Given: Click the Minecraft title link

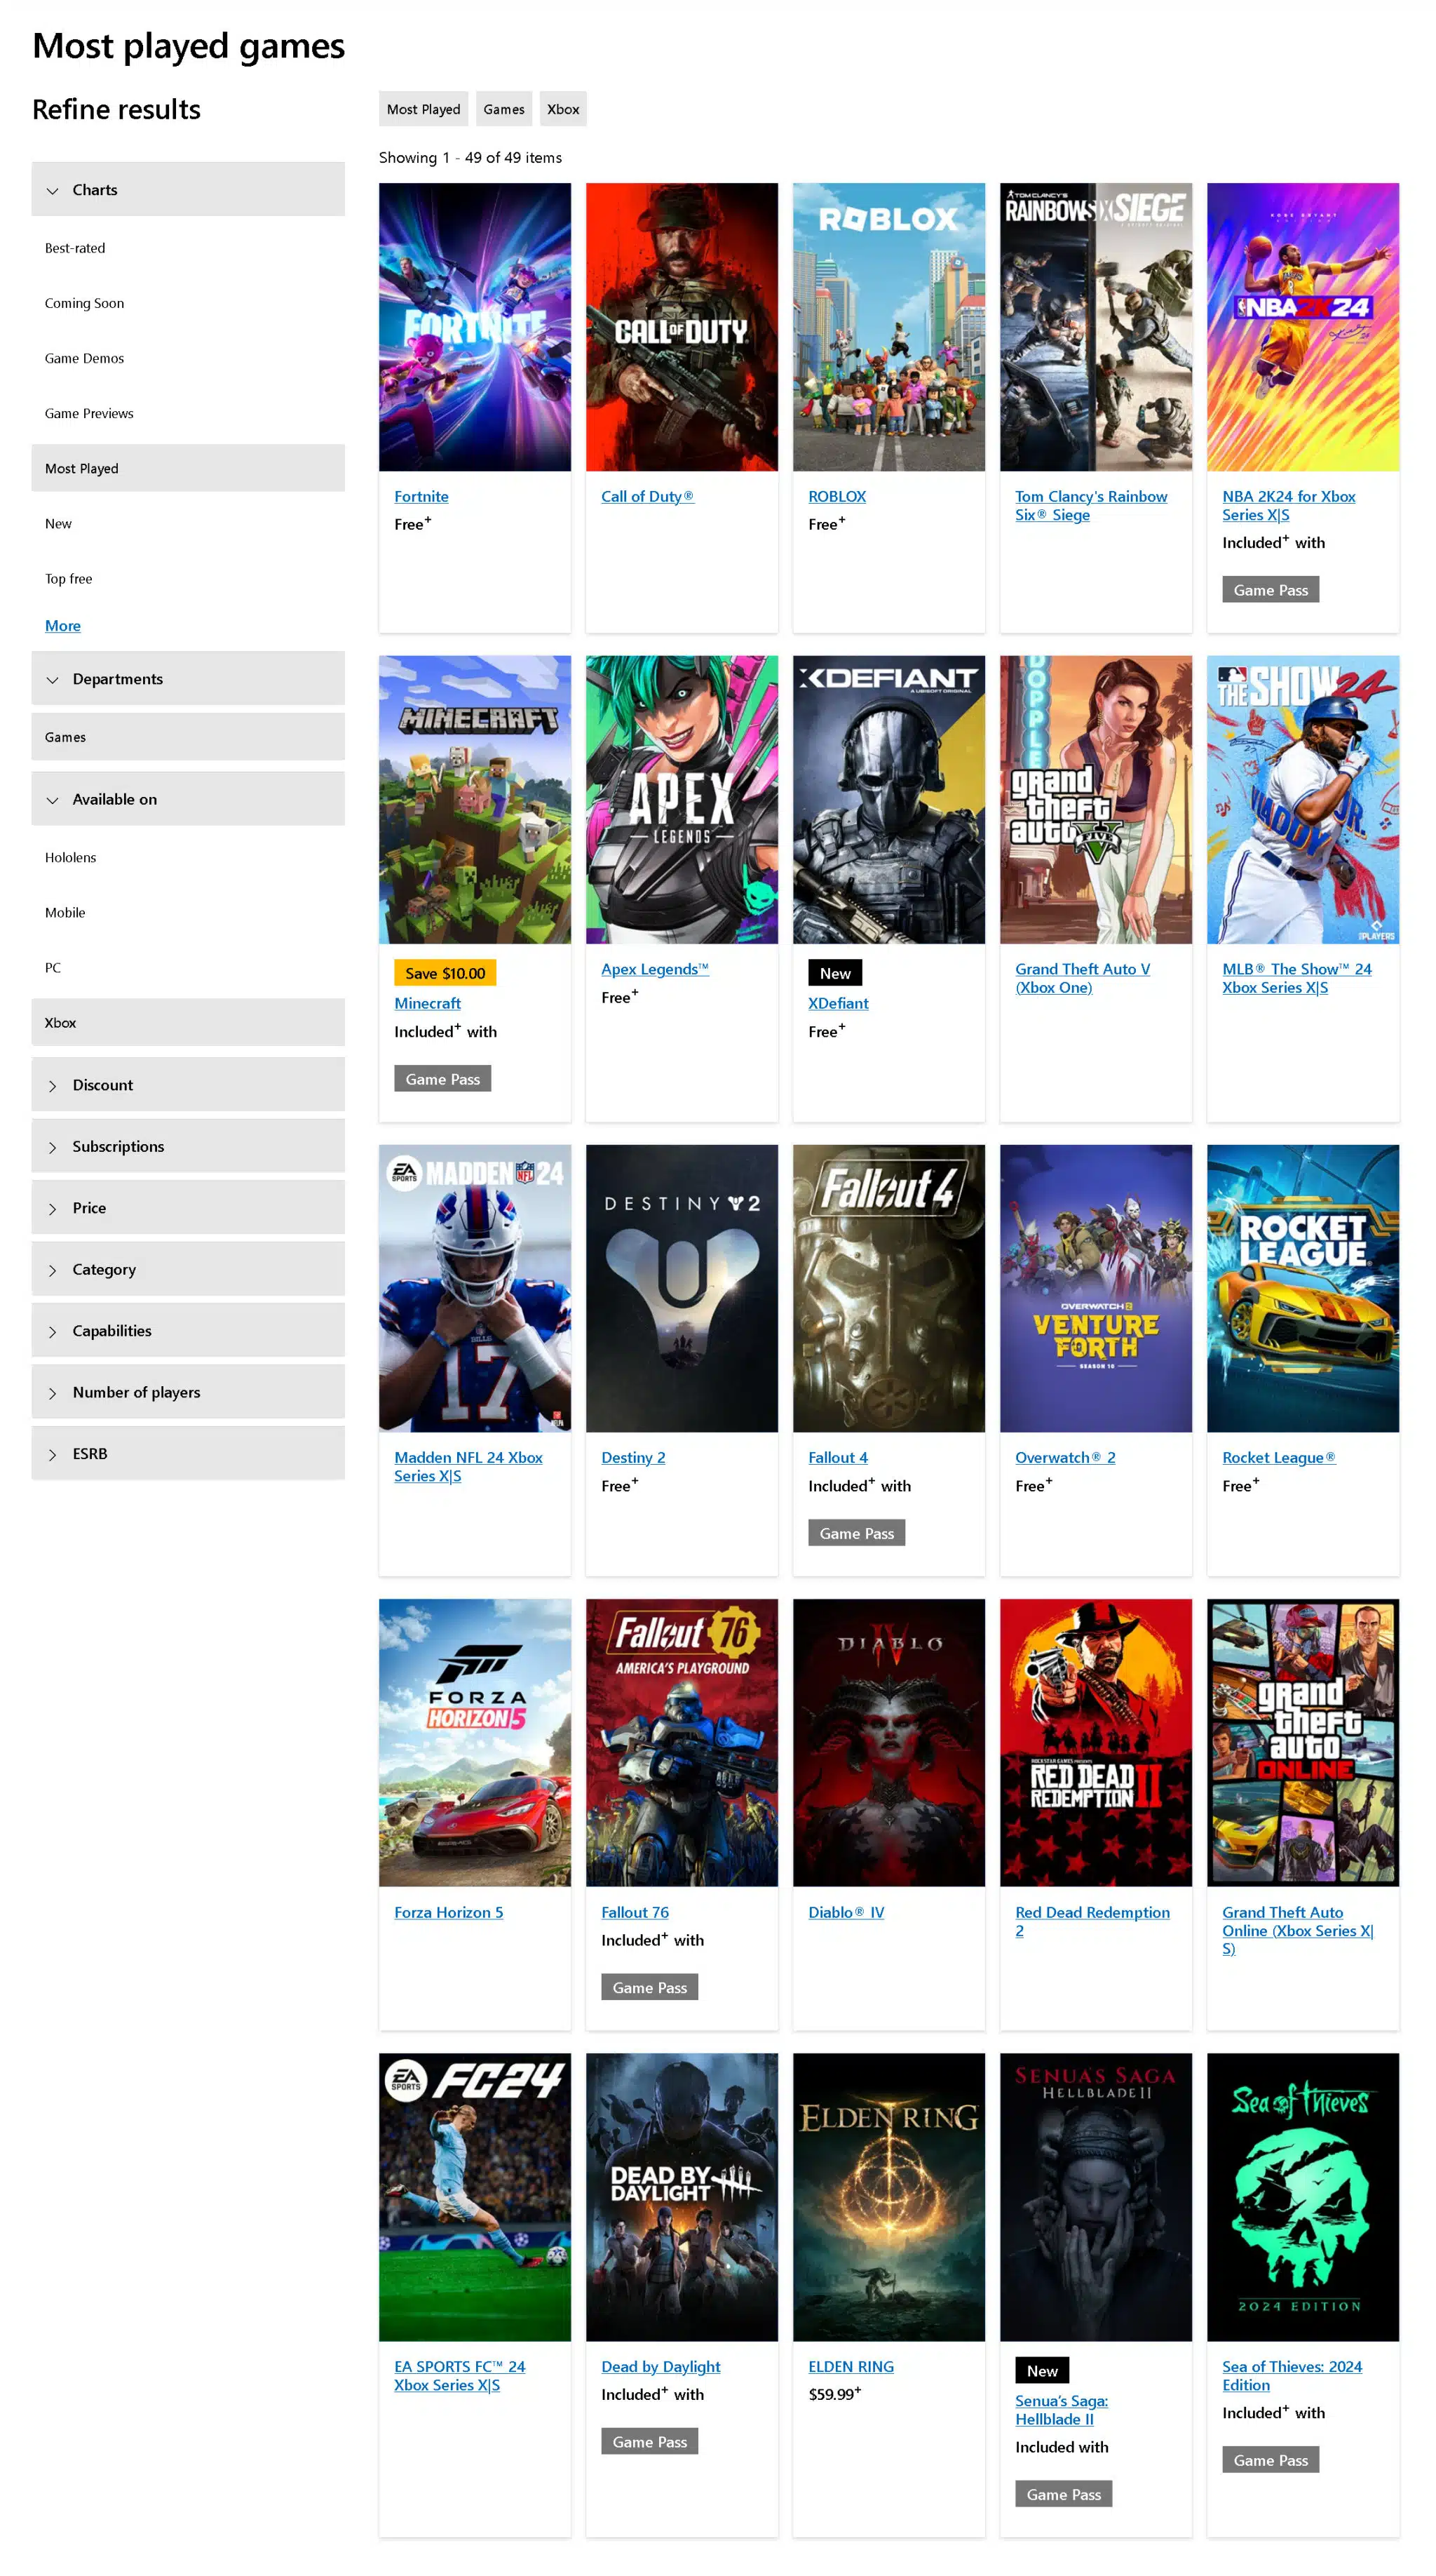Looking at the screenshot, I should click(x=428, y=1003).
